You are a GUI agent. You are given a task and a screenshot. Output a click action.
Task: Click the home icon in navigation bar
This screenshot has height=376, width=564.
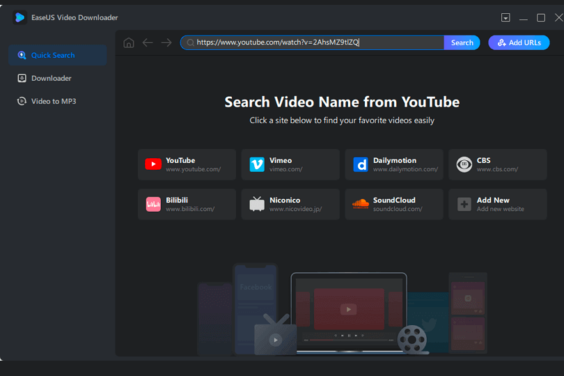128,42
